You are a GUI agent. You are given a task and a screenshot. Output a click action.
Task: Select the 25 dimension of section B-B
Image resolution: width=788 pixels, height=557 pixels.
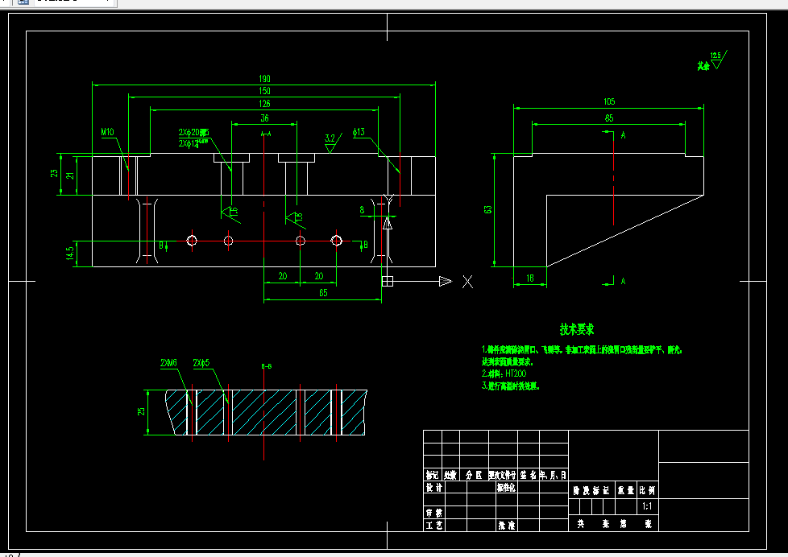click(x=141, y=411)
